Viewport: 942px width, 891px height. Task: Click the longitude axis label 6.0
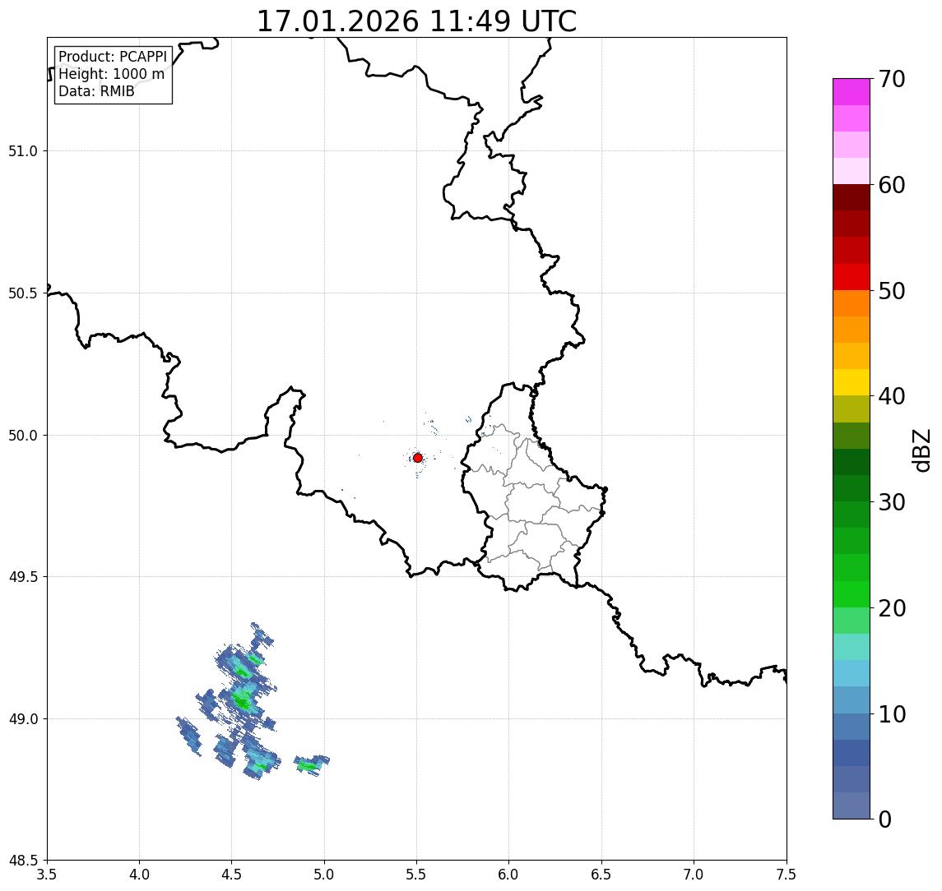509,875
